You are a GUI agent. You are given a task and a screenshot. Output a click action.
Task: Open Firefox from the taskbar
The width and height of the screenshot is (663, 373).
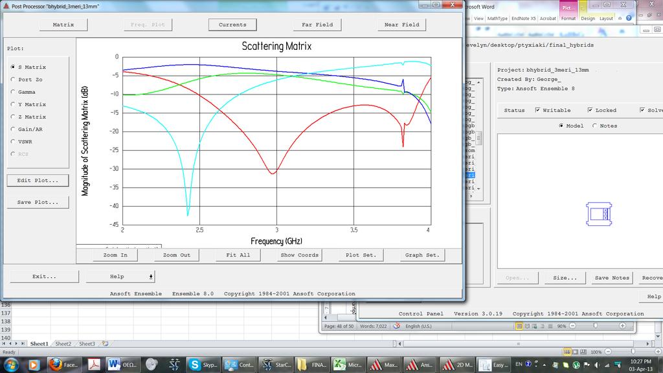[x=63, y=365]
